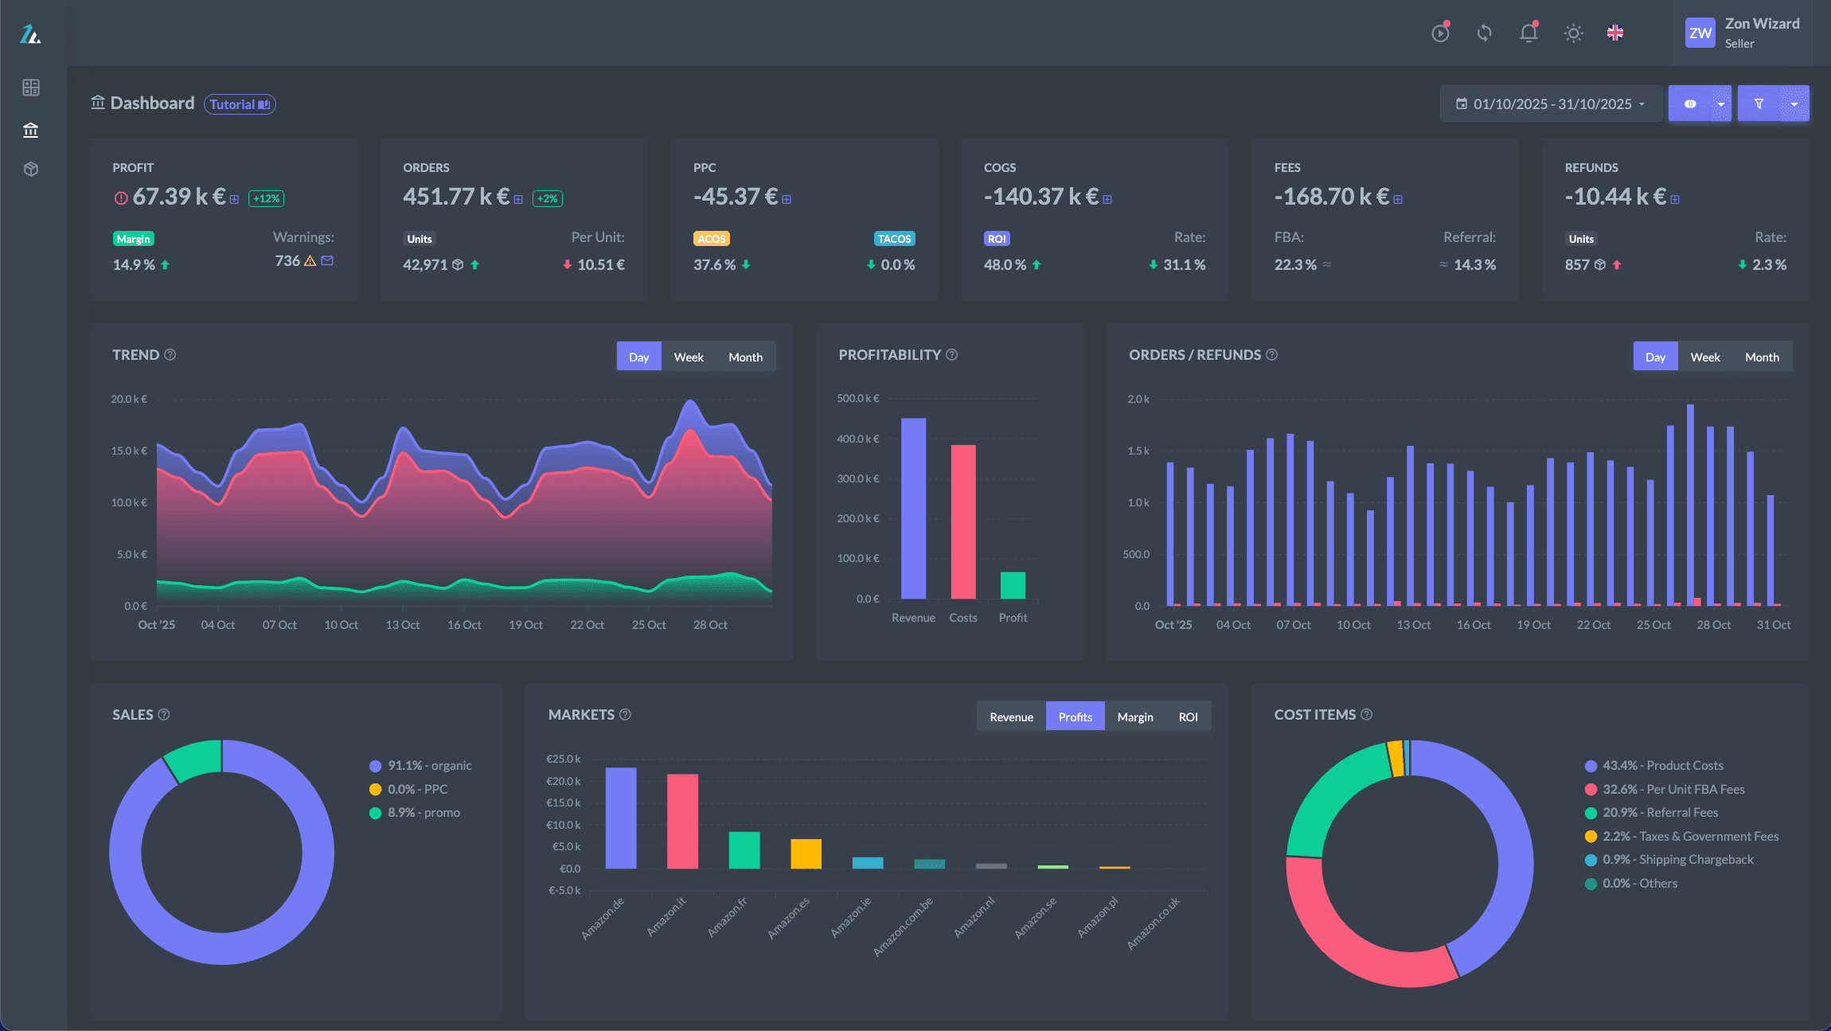Click the refunds units box icon
The height and width of the screenshot is (1031, 1831).
pyautogui.click(x=1599, y=265)
